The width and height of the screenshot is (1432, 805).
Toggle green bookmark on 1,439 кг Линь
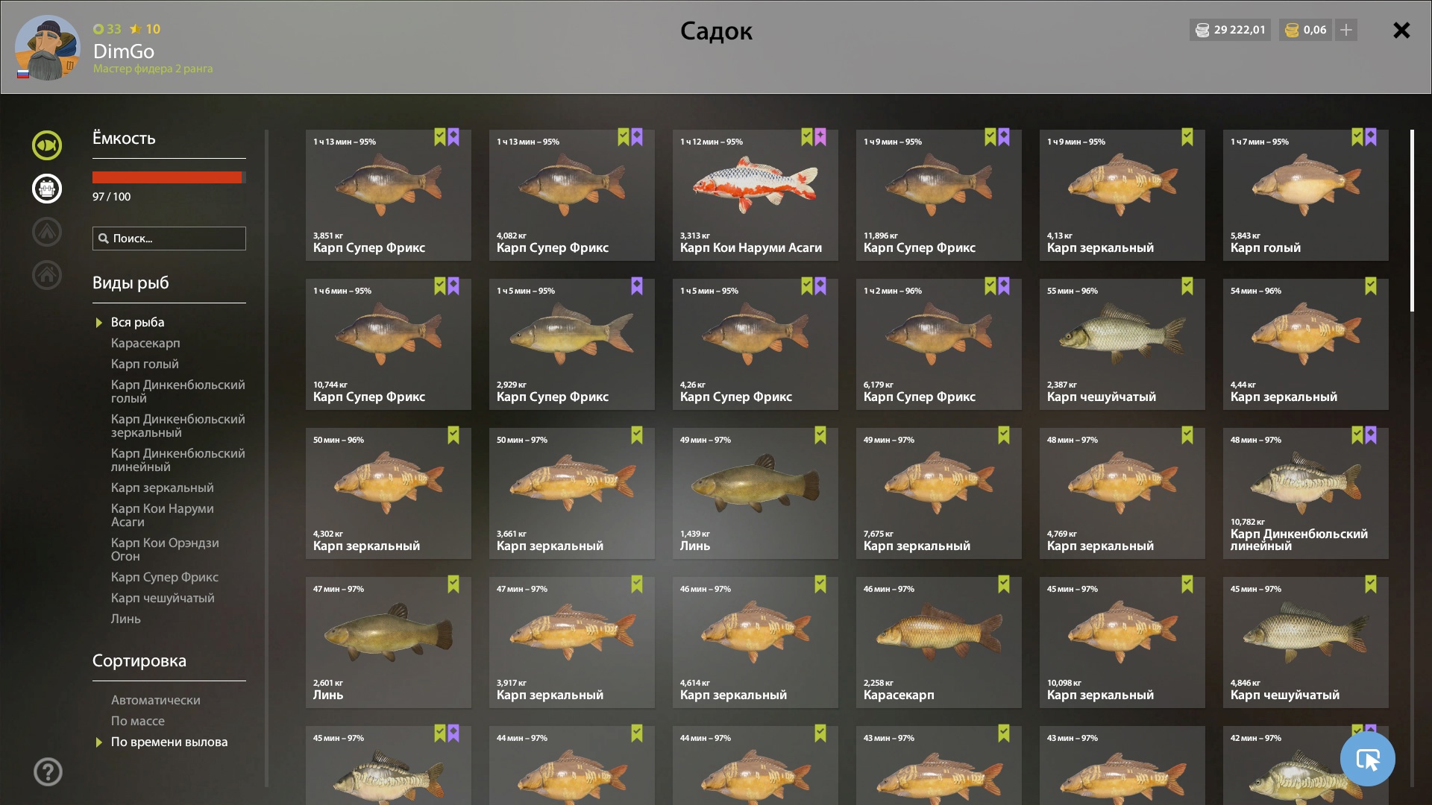point(820,435)
